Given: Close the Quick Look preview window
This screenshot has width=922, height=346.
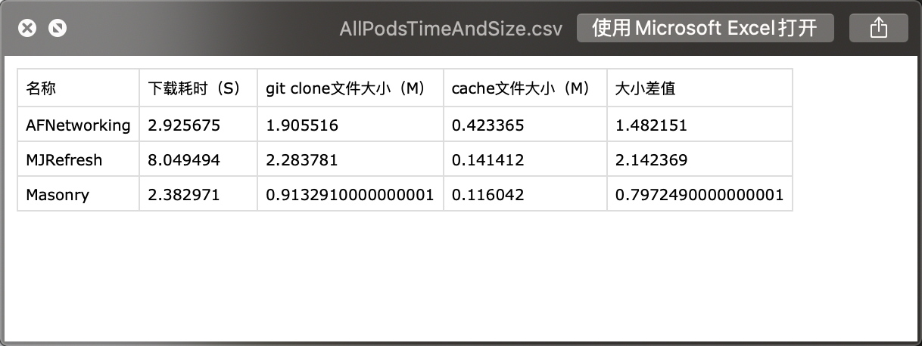Looking at the screenshot, I should [27, 29].
